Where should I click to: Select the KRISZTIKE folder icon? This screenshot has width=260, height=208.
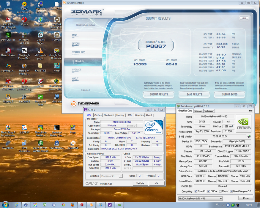[x=40, y=67]
